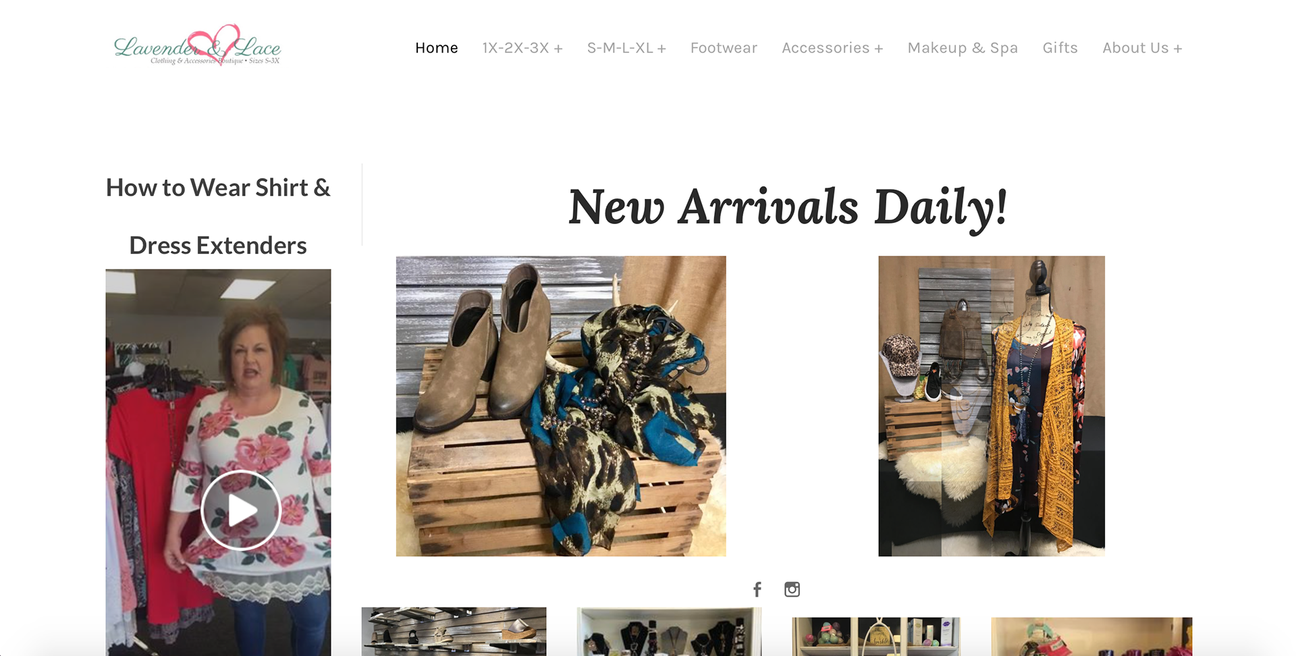Open the Gifts page
Viewport: 1296px width, 656px height.
point(1060,48)
